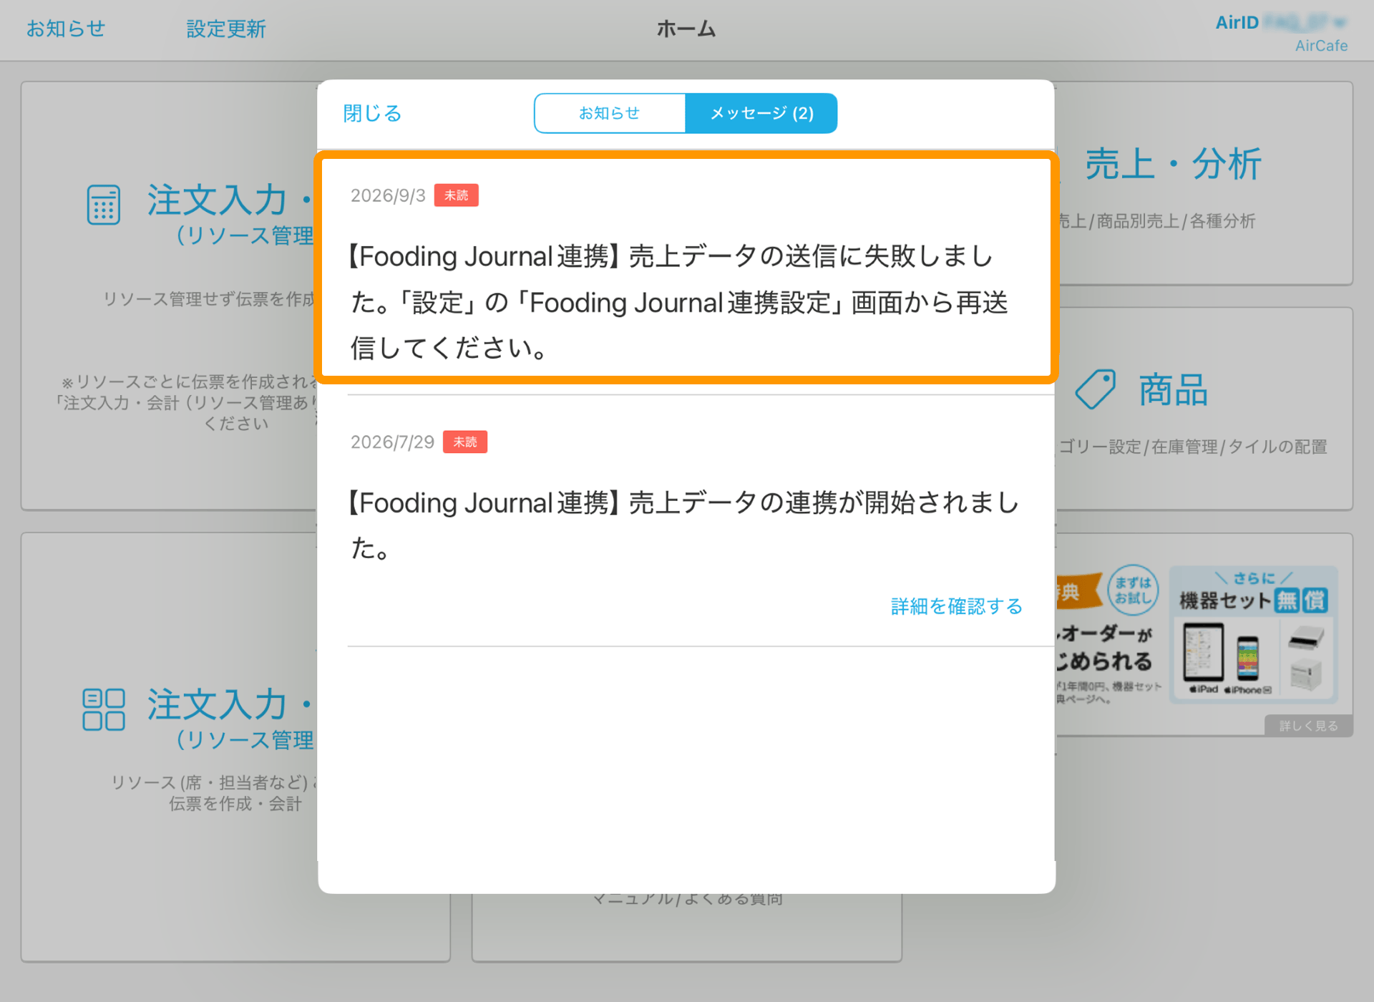
Task: Click date 2026/9/3 in message list
Action: (x=388, y=195)
